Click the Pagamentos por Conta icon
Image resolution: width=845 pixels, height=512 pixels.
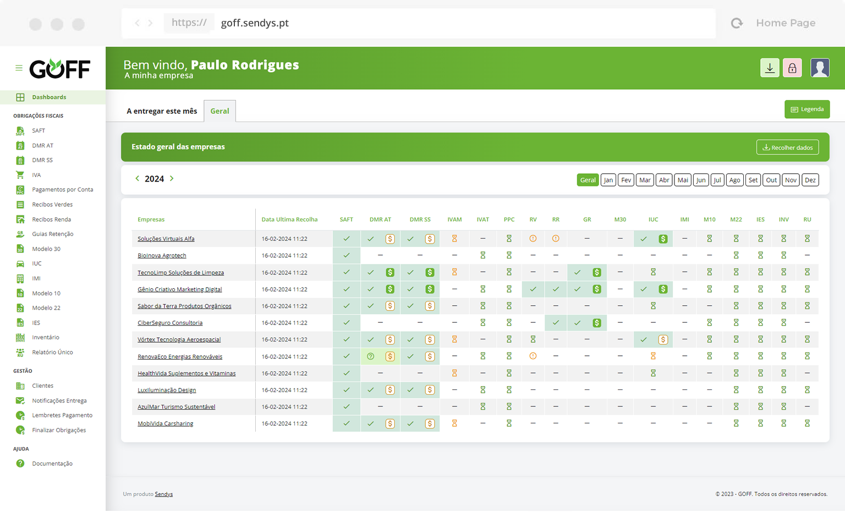[x=20, y=190]
